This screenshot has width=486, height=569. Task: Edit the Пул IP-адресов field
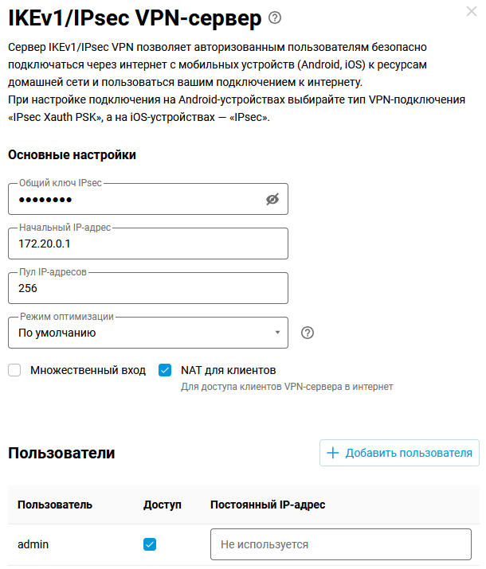tap(147, 289)
